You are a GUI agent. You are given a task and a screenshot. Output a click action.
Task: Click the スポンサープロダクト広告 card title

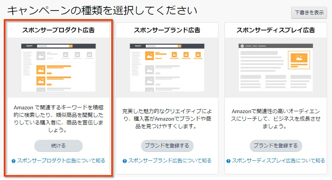tap(58, 30)
